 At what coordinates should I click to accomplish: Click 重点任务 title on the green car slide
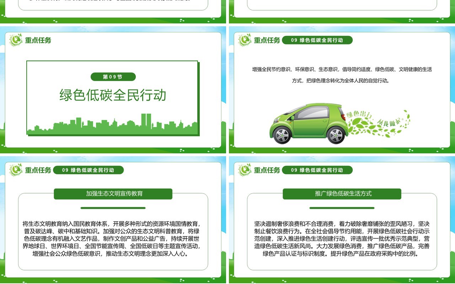[x=267, y=40]
